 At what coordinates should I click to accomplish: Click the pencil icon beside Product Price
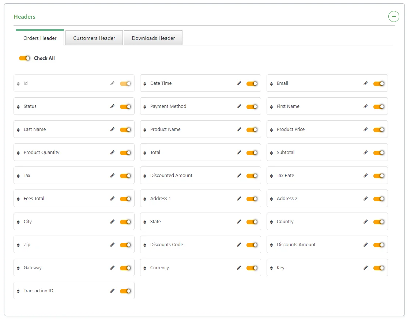coord(366,130)
